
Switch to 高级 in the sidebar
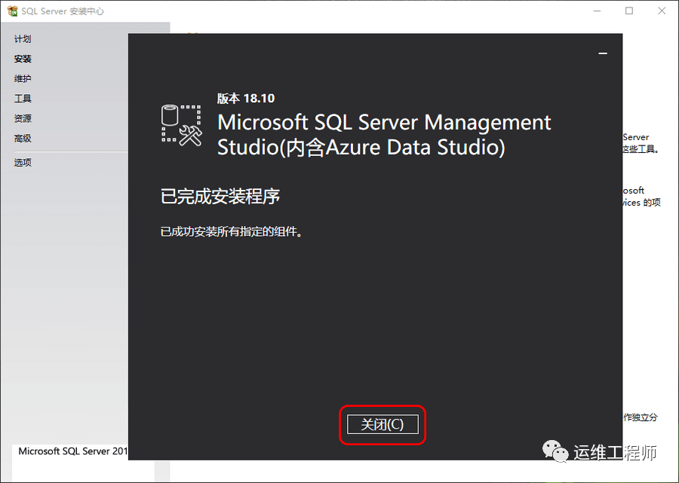23,139
